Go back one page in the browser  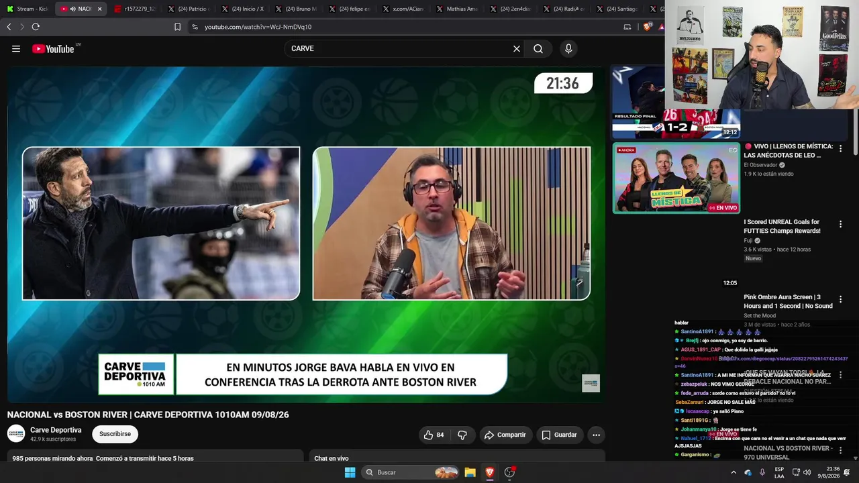click(x=9, y=27)
